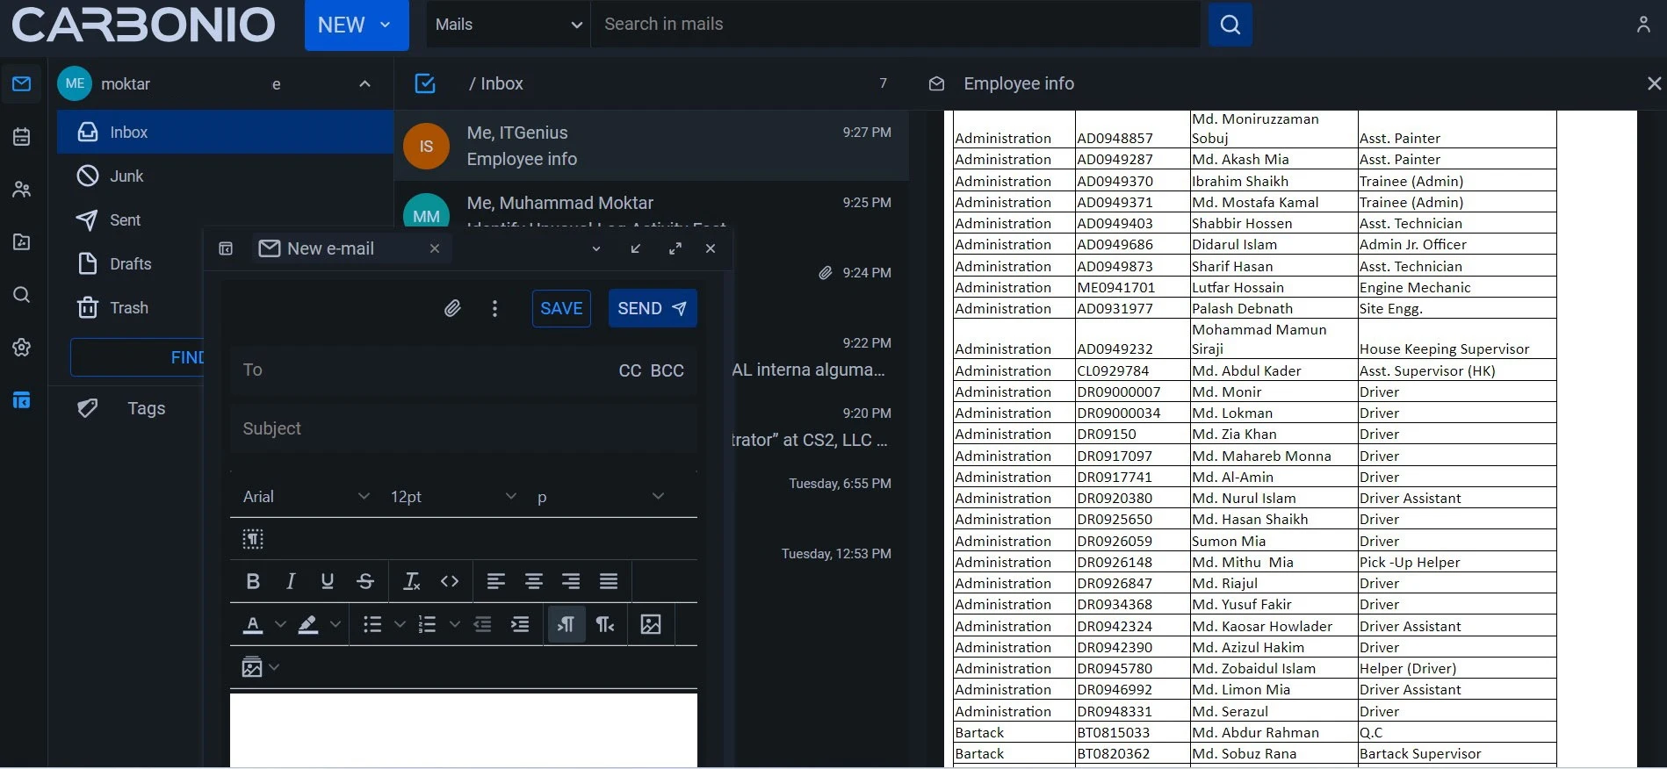Open the Arial font family dropdown
This screenshot has width=1667, height=769.
point(306,497)
